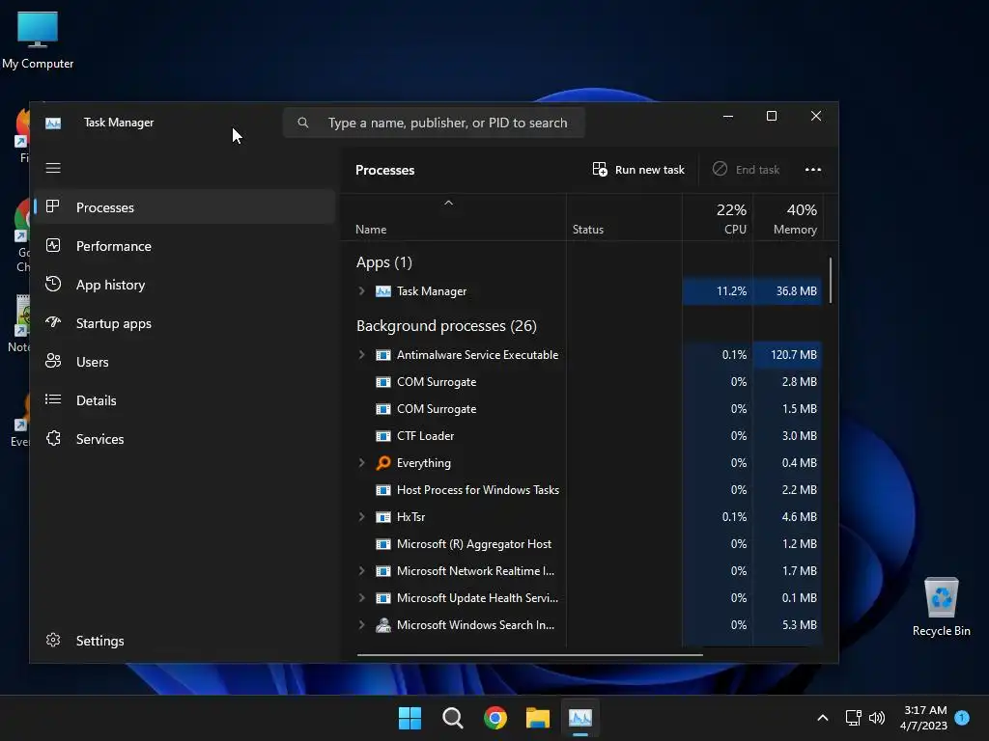The image size is (989, 741).
Task: Open Task Manager Settings
Action: pyautogui.click(x=184, y=641)
